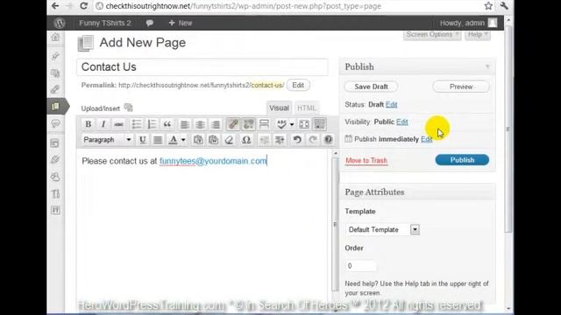
Task: Edit the Draft status
Action: point(392,104)
